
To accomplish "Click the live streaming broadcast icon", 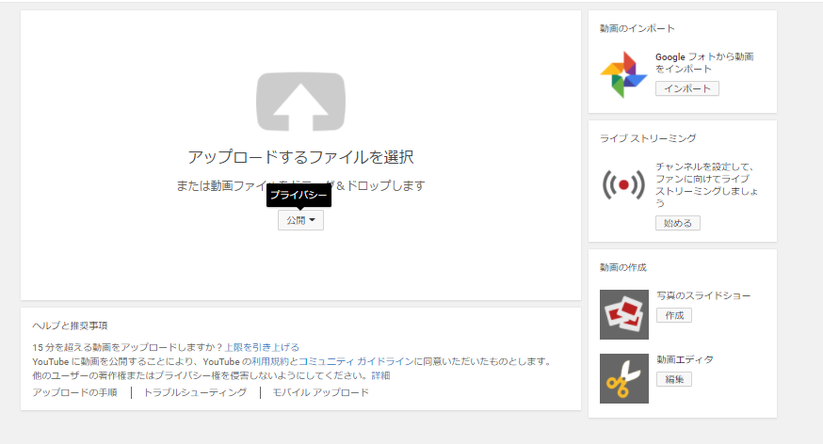I will pyautogui.click(x=623, y=184).
